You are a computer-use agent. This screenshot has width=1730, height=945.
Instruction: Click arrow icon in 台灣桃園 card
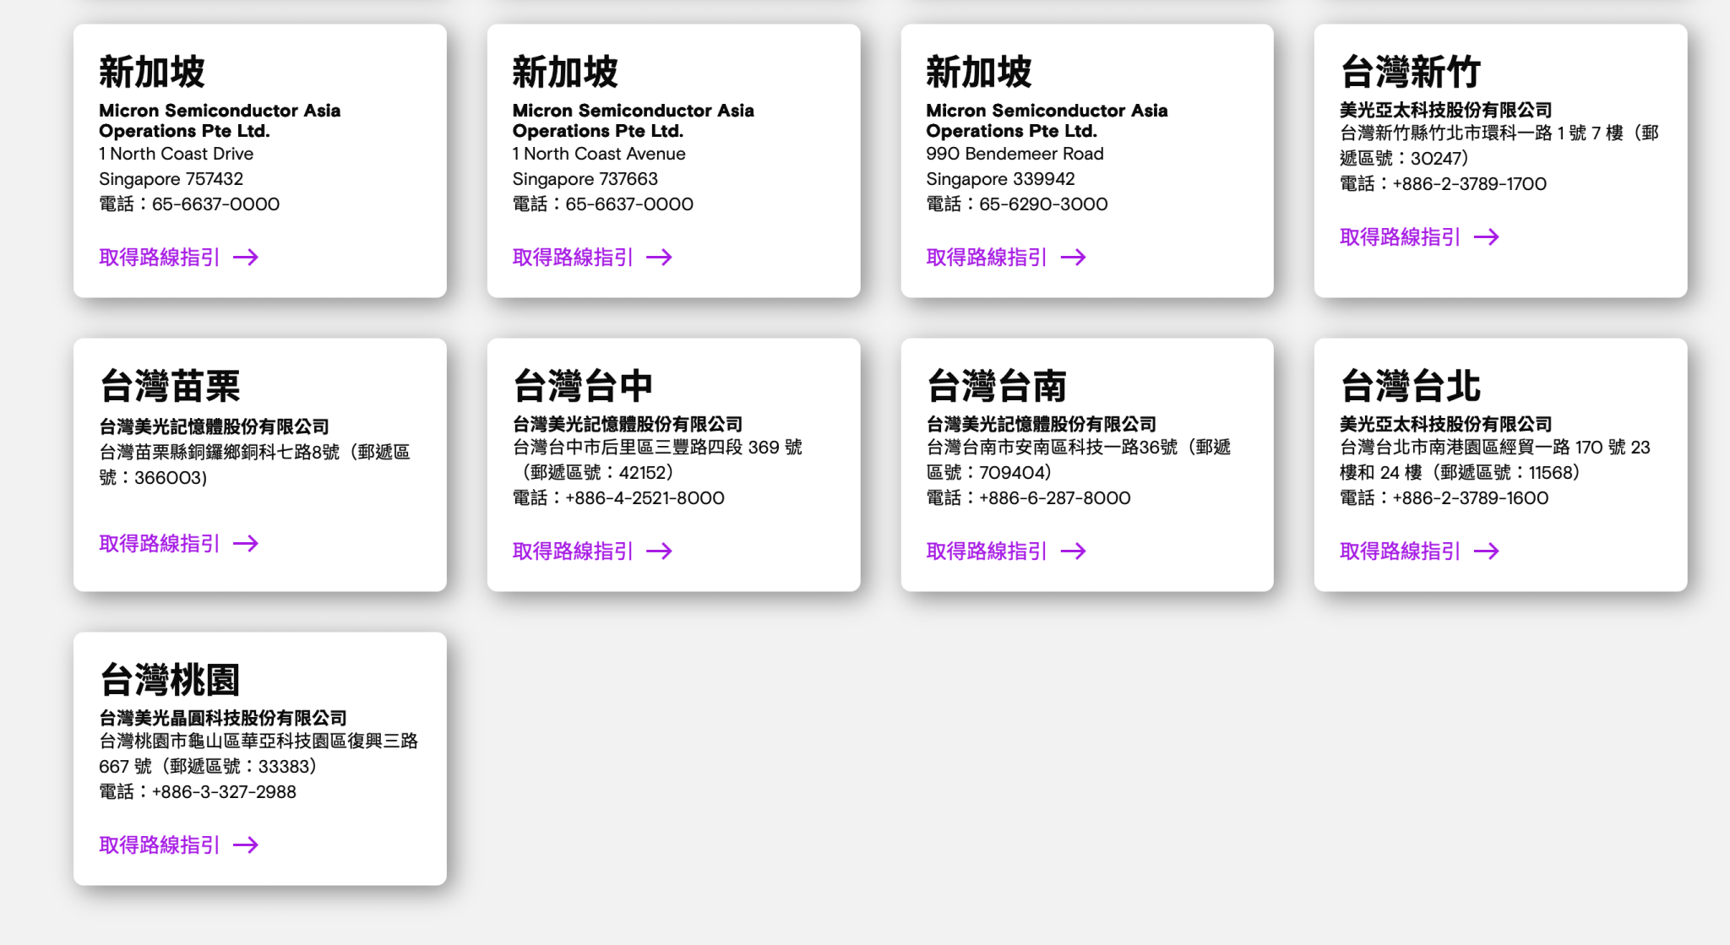tap(246, 845)
